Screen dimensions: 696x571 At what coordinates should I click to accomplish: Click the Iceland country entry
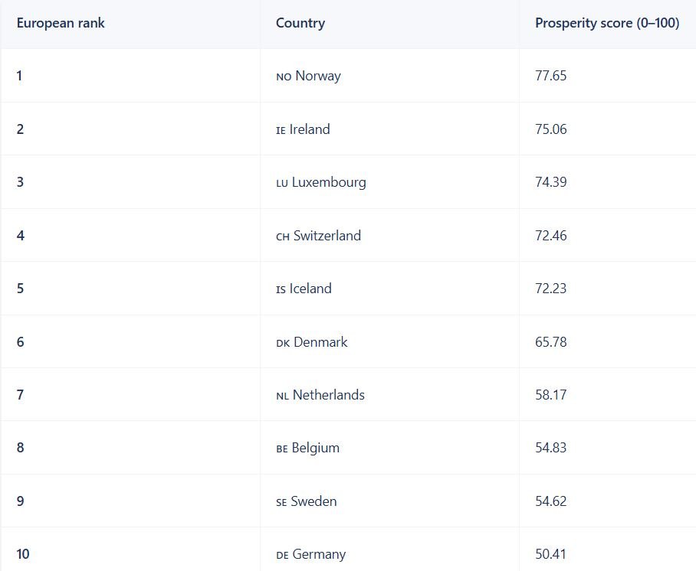coord(304,289)
